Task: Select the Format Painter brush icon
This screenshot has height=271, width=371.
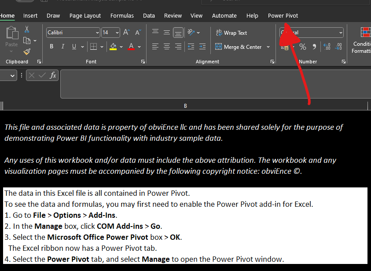Action: (26, 51)
